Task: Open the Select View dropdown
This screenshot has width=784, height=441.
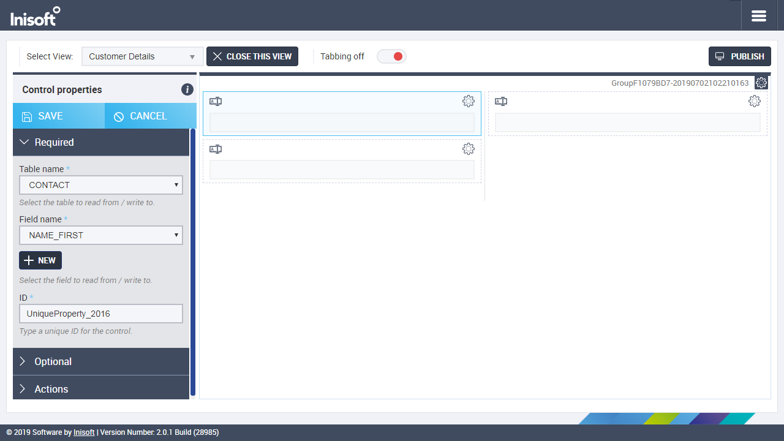Action: pyautogui.click(x=142, y=56)
